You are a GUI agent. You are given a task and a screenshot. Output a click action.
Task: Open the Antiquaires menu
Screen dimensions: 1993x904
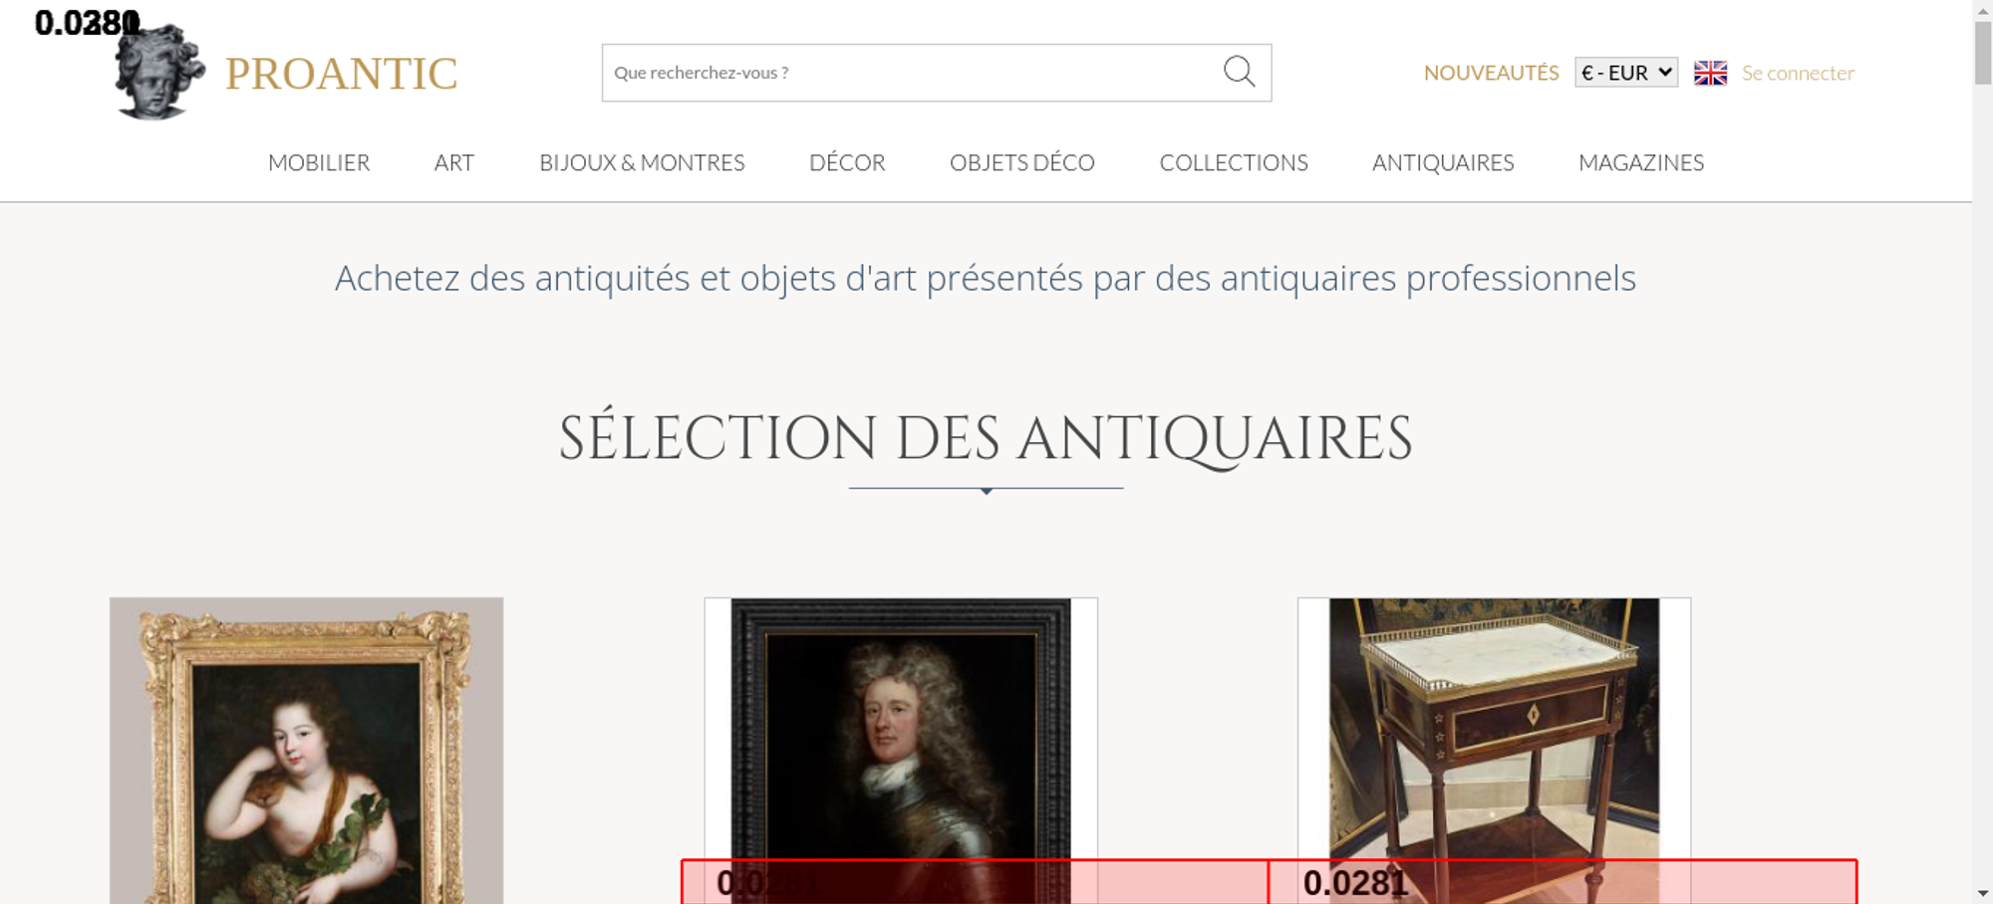coord(1442,162)
